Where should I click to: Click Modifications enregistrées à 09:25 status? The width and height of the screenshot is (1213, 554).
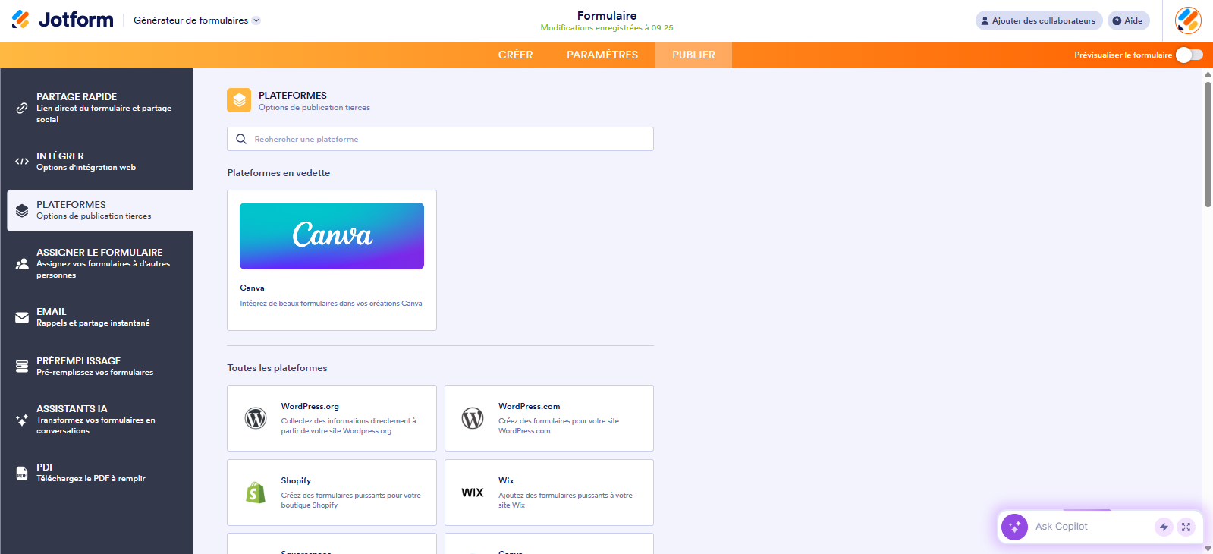pyautogui.click(x=607, y=28)
